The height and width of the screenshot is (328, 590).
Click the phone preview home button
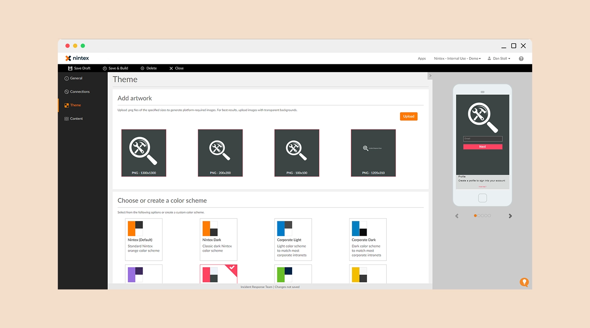tap(483, 198)
